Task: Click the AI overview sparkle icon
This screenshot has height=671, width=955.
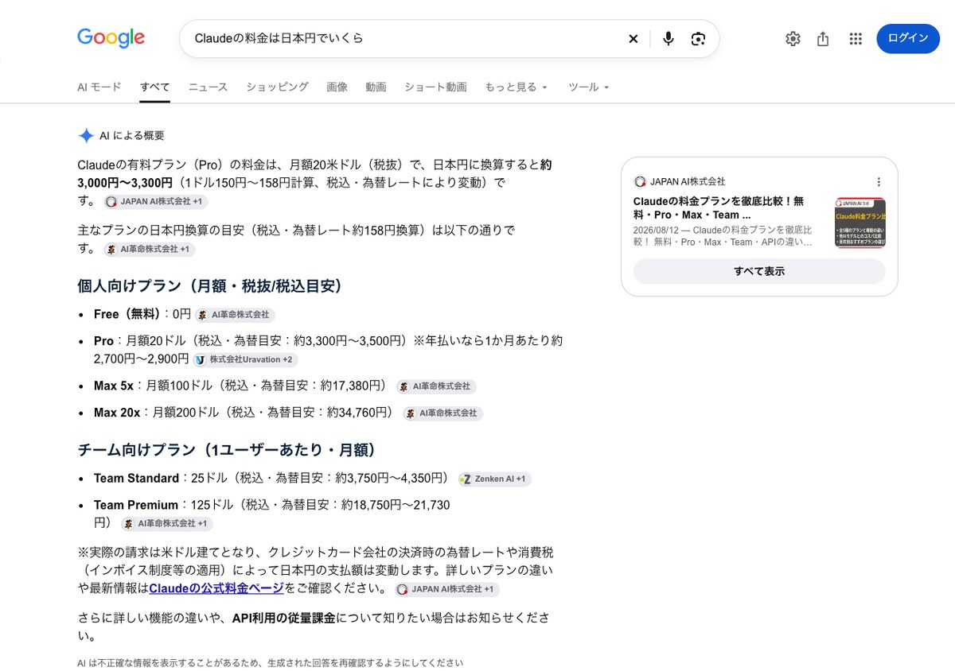Action: click(86, 136)
